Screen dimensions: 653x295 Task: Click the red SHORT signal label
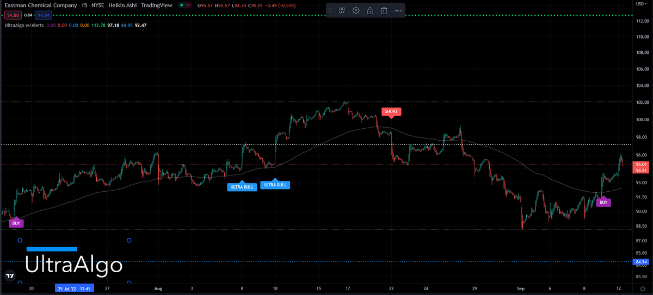[391, 111]
